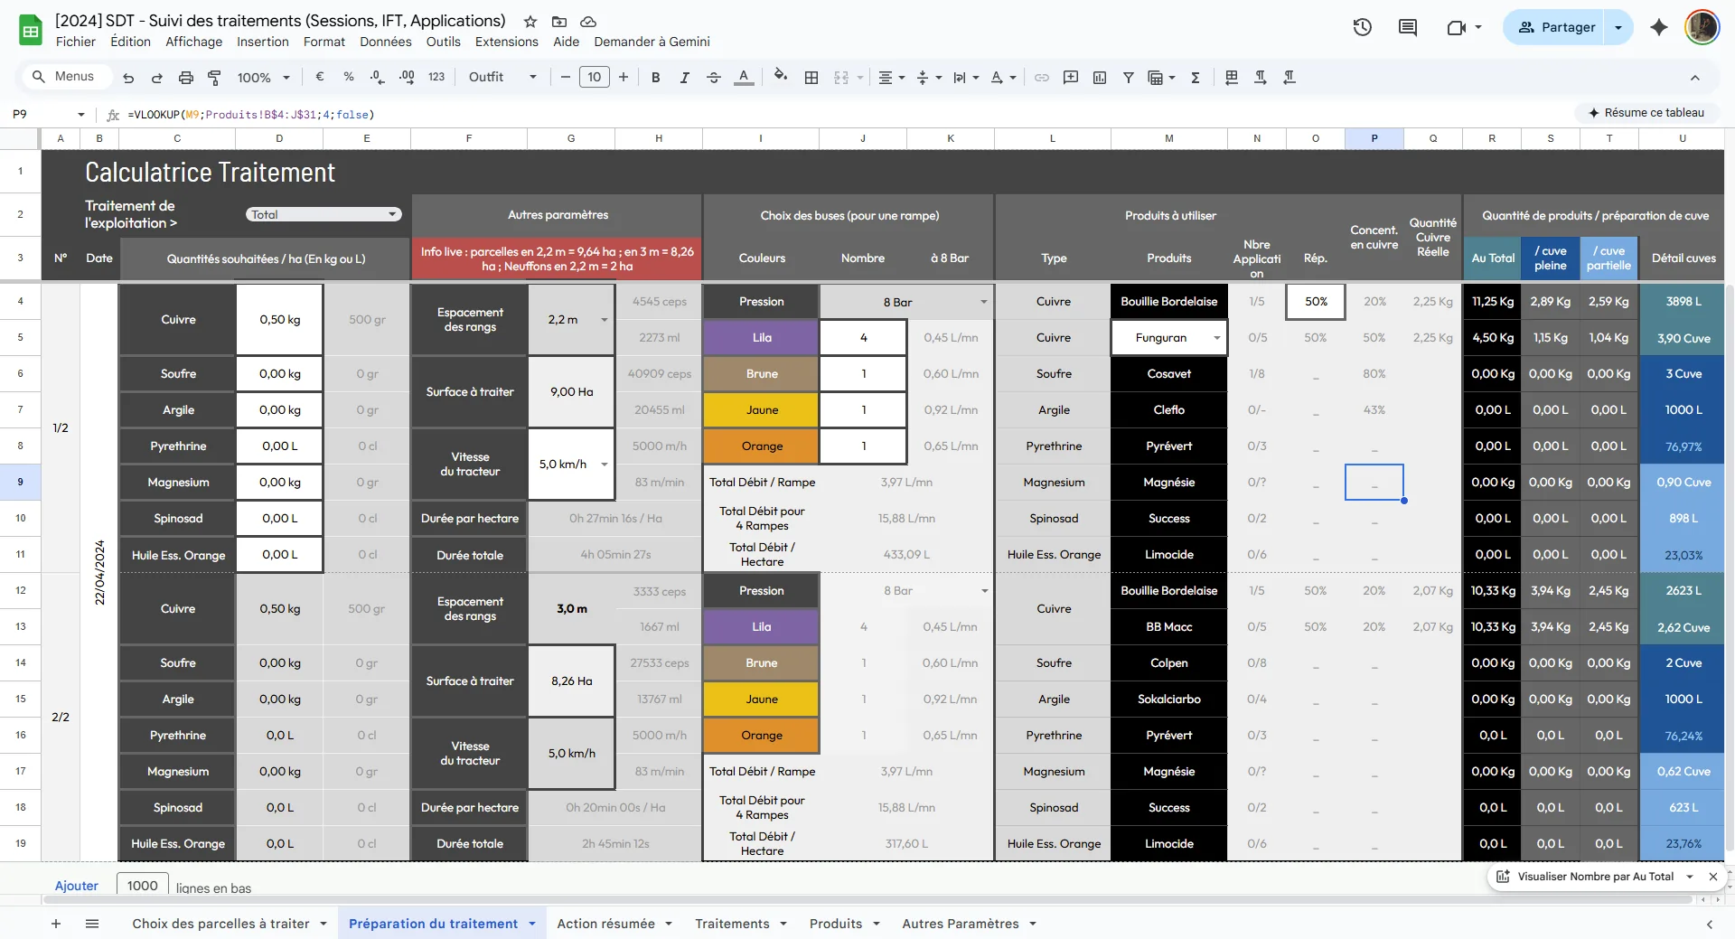Click the Ajouter button below the sheet

(x=77, y=886)
